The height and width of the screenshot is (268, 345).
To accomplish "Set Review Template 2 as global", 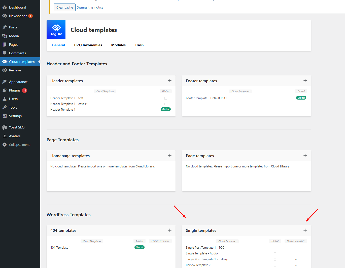I will click(x=275, y=265).
